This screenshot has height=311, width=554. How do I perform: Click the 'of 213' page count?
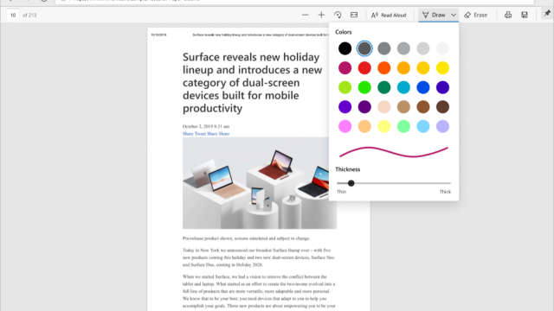29,16
